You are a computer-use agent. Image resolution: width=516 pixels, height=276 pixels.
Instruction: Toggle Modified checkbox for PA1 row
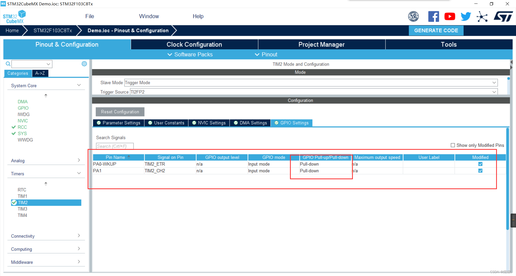(x=480, y=171)
